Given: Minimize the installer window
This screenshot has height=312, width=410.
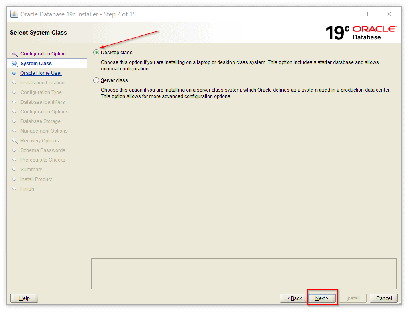Looking at the screenshot, I should pos(342,14).
